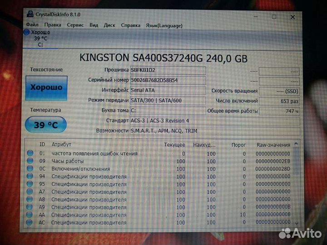Click the 39 °C temperature button
This screenshot has width=327, height=245.
(x=46, y=125)
